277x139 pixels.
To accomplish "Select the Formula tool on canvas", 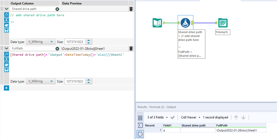I will [185, 23].
